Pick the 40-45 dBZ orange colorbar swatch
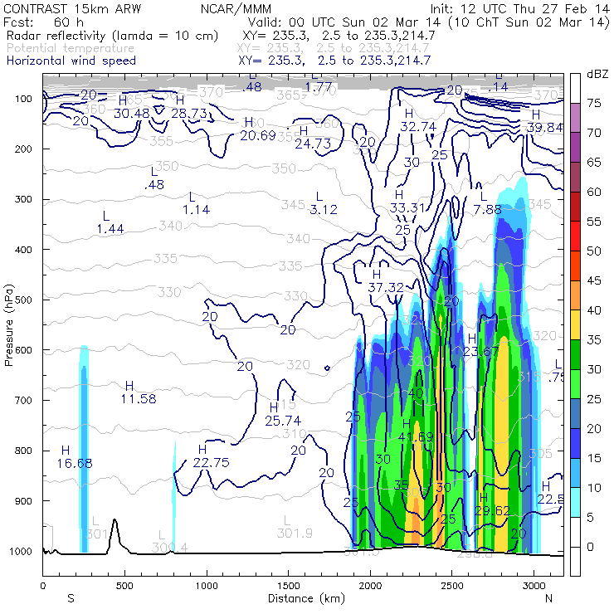The image size is (614, 614). point(575,295)
